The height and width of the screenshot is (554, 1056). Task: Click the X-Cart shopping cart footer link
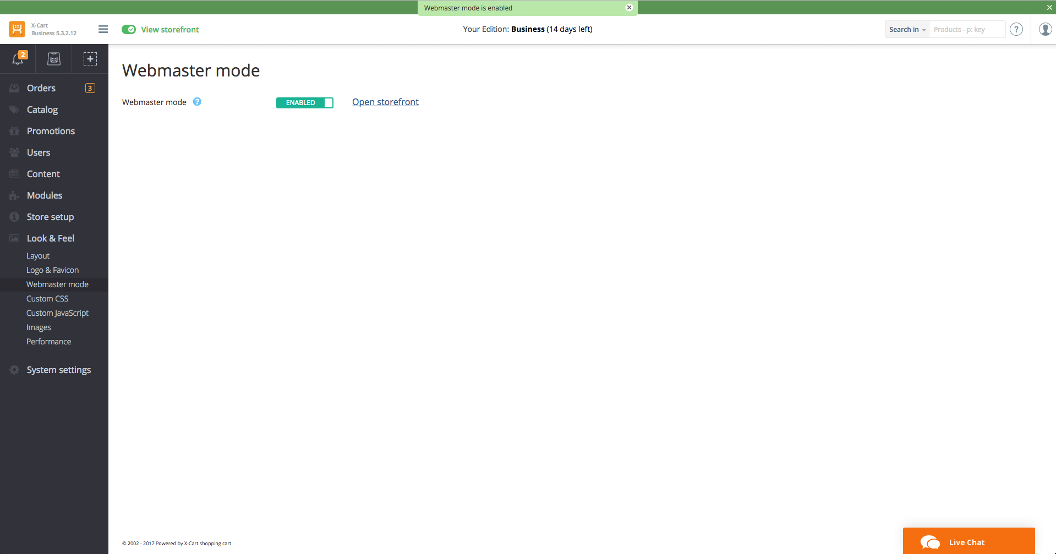point(207,544)
